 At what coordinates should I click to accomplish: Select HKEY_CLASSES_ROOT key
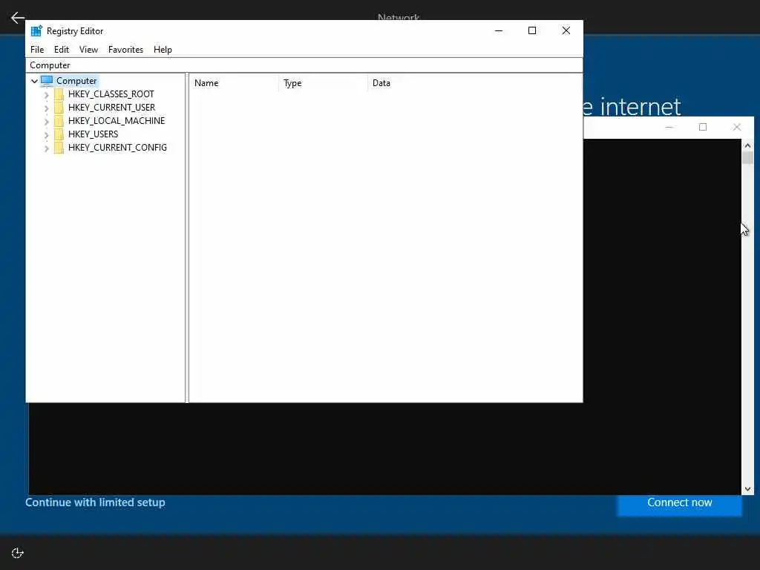111,94
